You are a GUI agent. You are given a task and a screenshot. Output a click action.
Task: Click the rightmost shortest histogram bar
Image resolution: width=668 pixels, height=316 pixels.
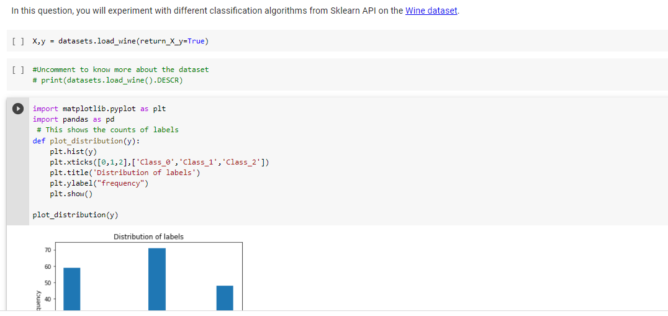click(225, 298)
